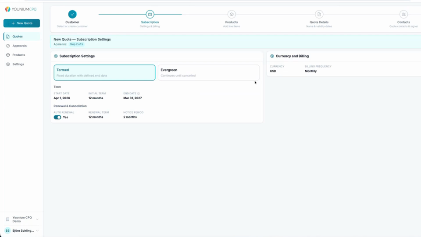
Task: Click the End Date info icon
Action: pos(139,93)
